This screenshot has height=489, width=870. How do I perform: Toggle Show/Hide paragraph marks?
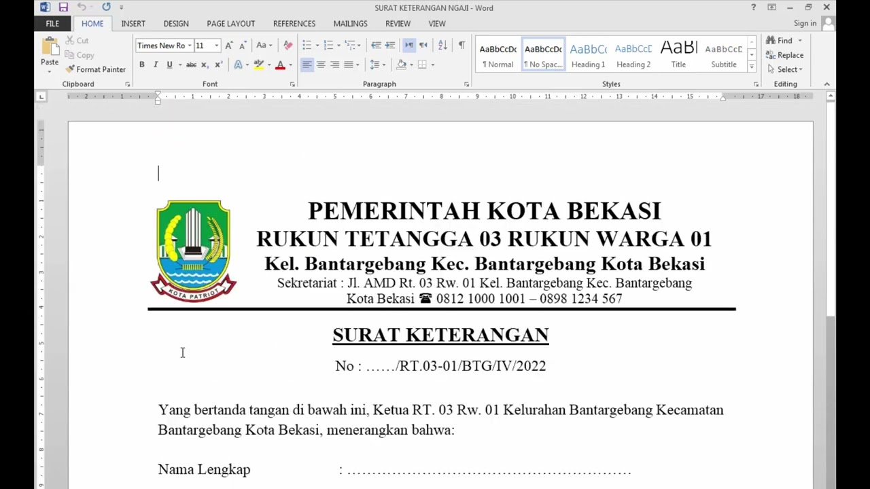point(462,46)
